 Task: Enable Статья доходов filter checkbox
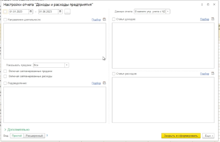click(114, 19)
